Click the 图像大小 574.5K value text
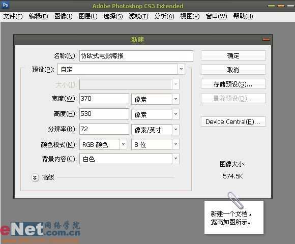 233,176
